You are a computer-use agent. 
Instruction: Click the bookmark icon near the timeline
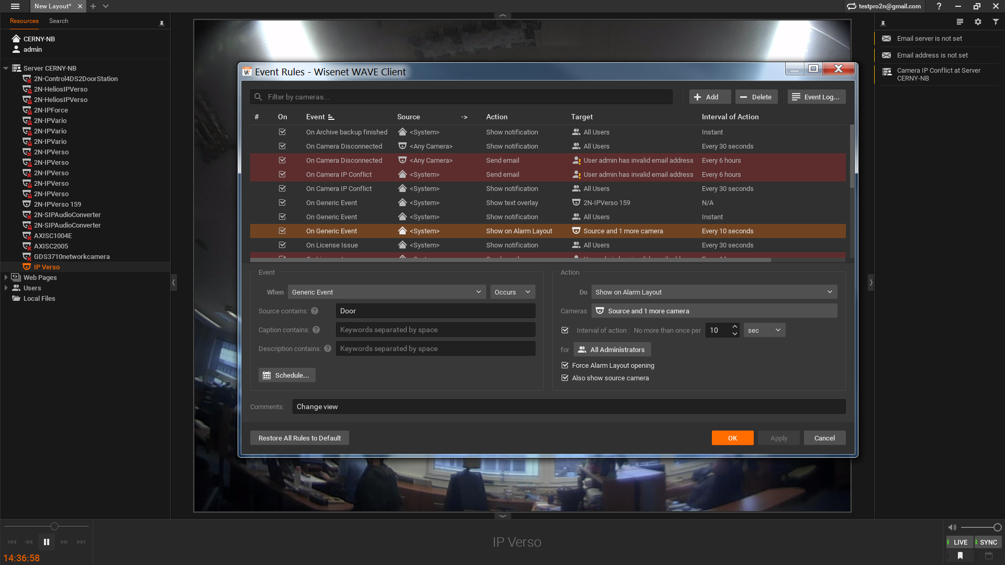point(960,556)
